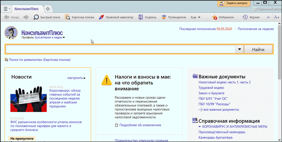Open the hamburger main menu
This screenshot has height=142, width=282.
point(7,9)
